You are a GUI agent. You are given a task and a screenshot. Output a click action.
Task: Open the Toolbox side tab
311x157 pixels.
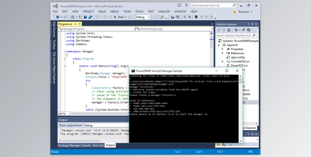coord(54,45)
